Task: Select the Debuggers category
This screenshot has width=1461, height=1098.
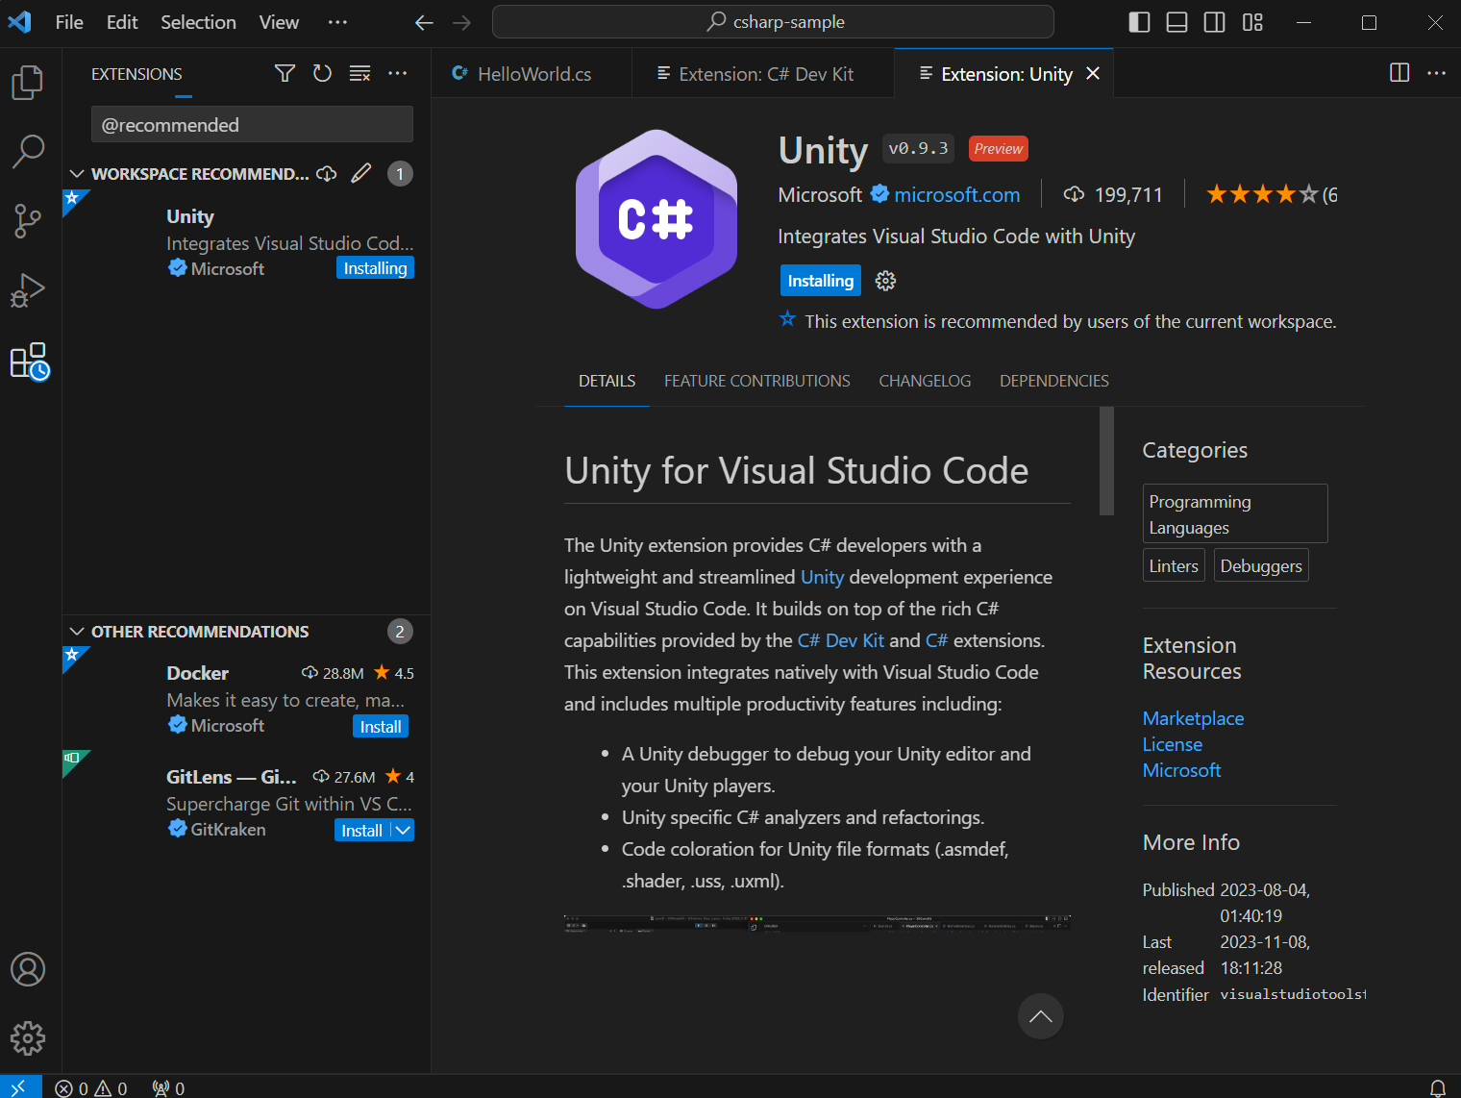Action: pyautogui.click(x=1261, y=566)
